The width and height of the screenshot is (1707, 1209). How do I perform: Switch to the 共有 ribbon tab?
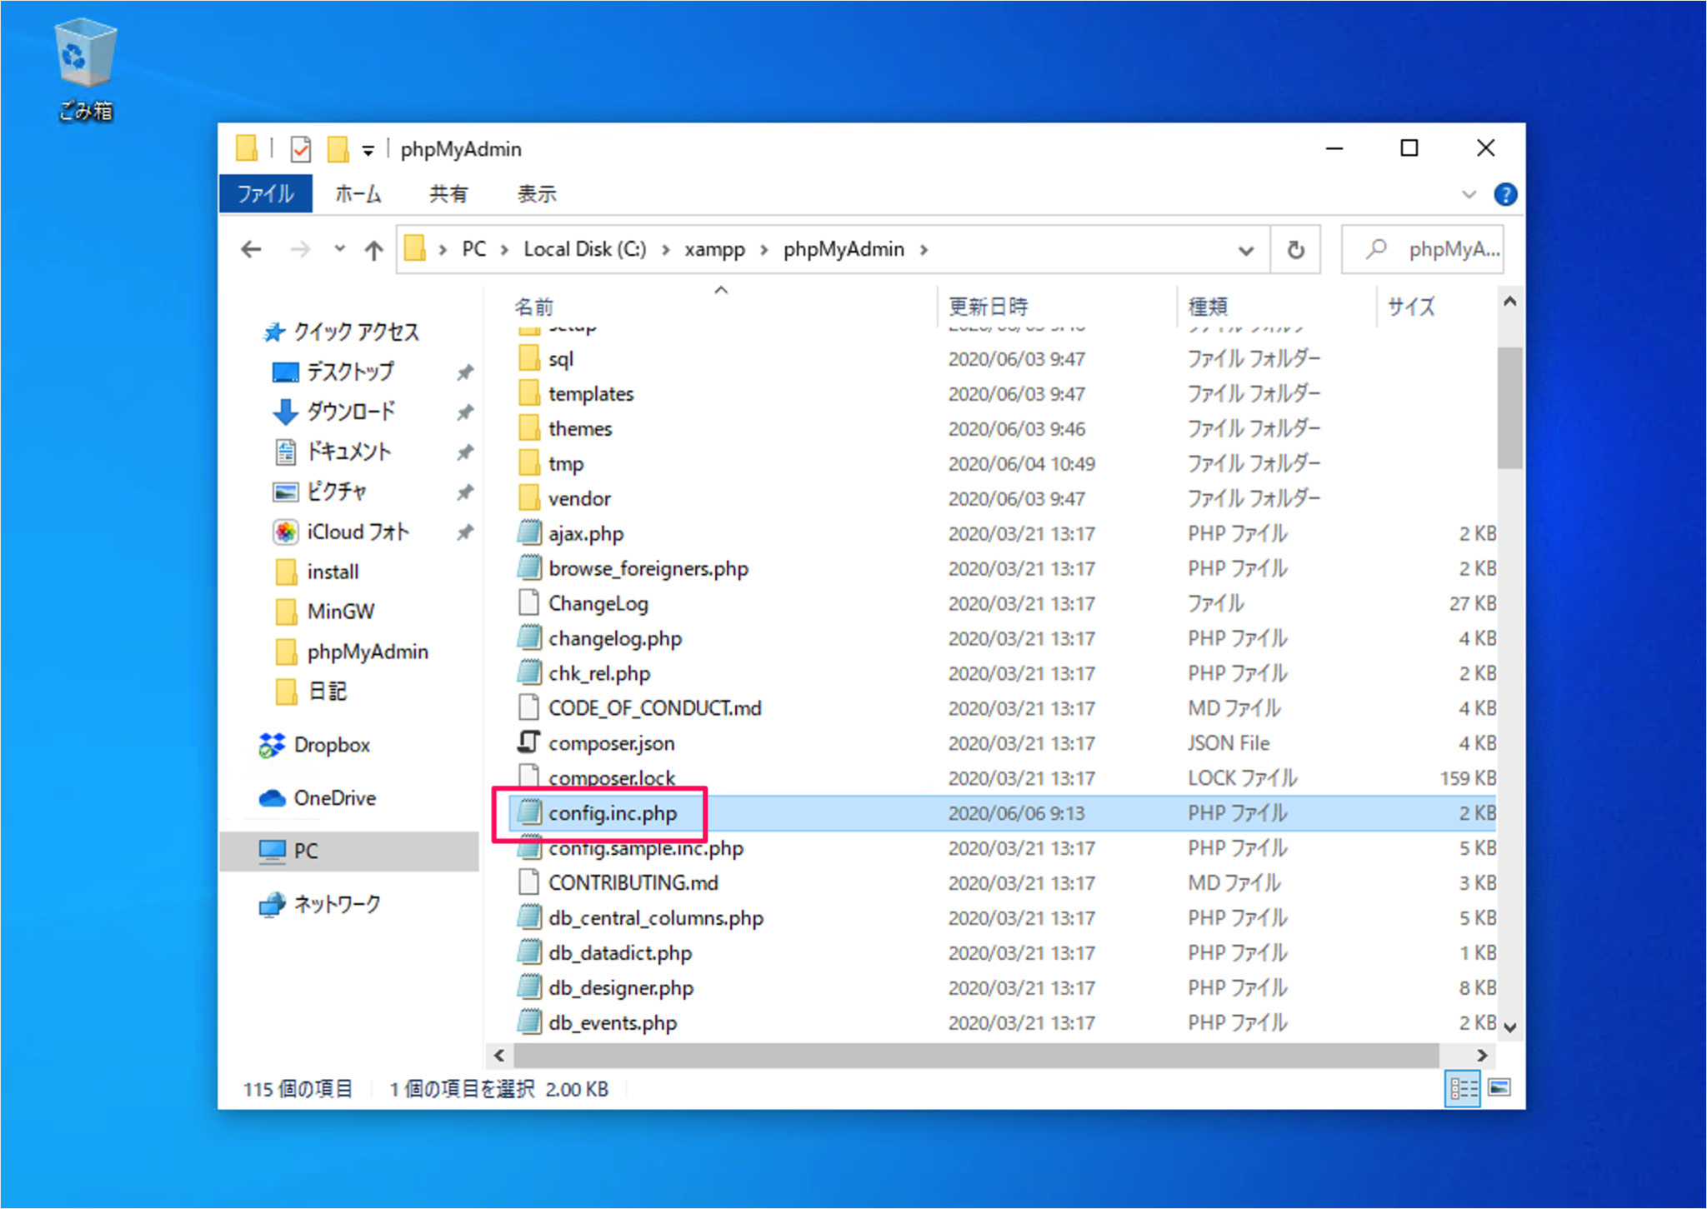448,194
